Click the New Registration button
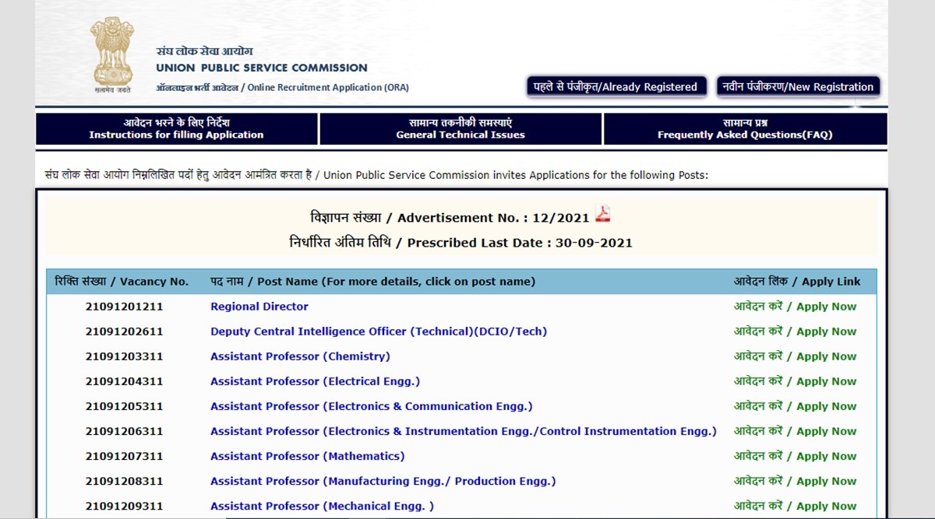Screen dimensions: 935x519 tap(798, 86)
